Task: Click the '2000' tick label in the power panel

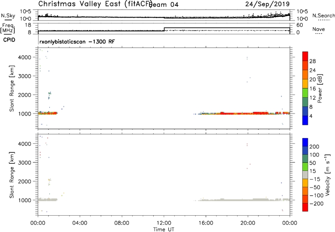Action: pyautogui.click(x=25, y=95)
